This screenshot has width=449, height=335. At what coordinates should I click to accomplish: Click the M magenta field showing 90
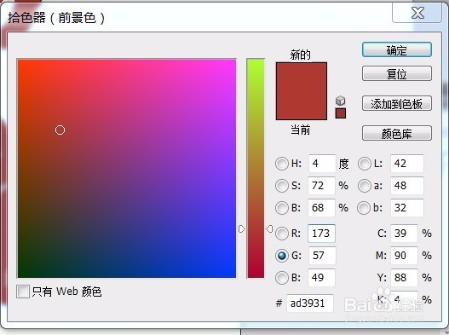(x=404, y=256)
